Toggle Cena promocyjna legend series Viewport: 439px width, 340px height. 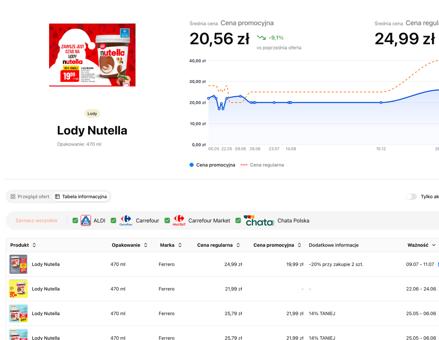click(x=212, y=165)
